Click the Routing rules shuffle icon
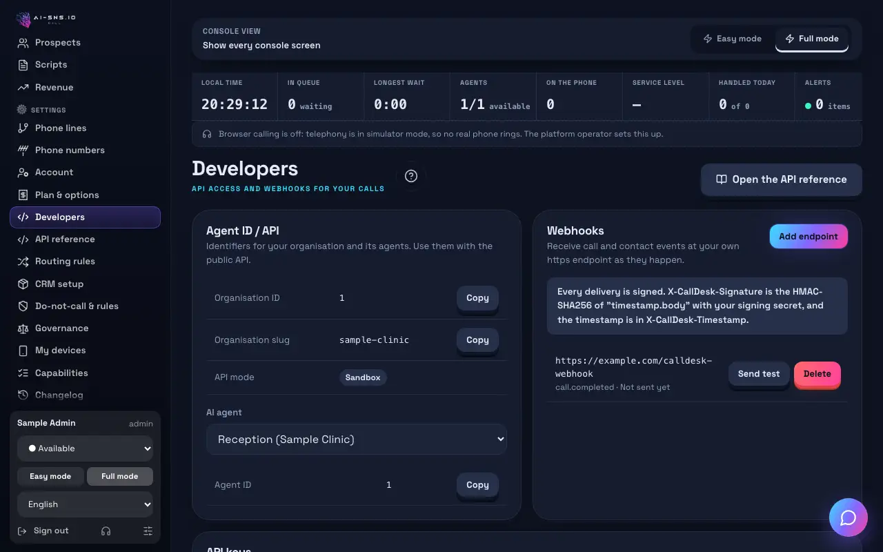Image resolution: width=883 pixels, height=552 pixels. [x=23, y=262]
